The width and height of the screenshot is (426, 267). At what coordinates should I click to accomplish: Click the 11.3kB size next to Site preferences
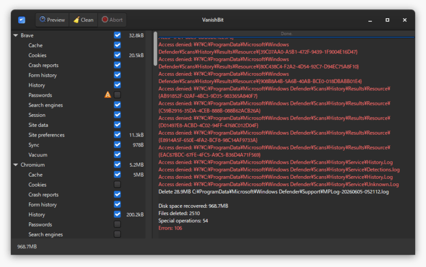[136, 135]
